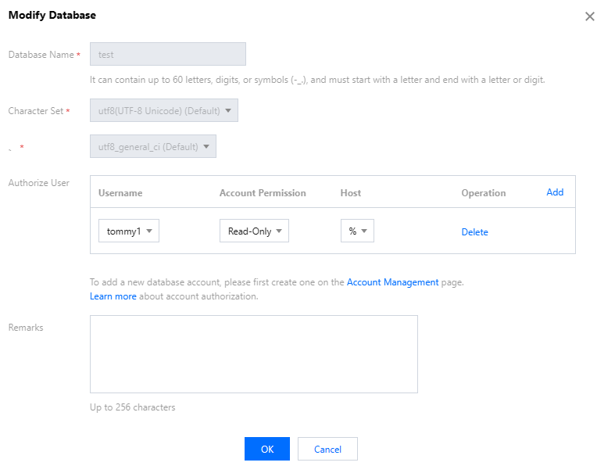Close the Modify Database dialog
Screen dimensions: 597x466
pos(589,16)
